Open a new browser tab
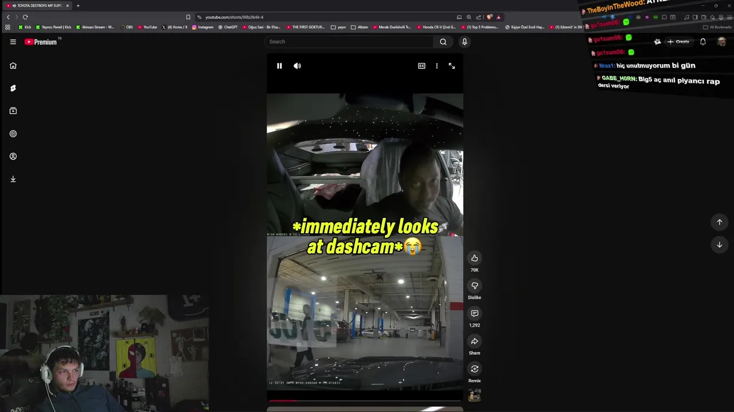Image resolution: width=734 pixels, height=412 pixels. click(78, 6)
